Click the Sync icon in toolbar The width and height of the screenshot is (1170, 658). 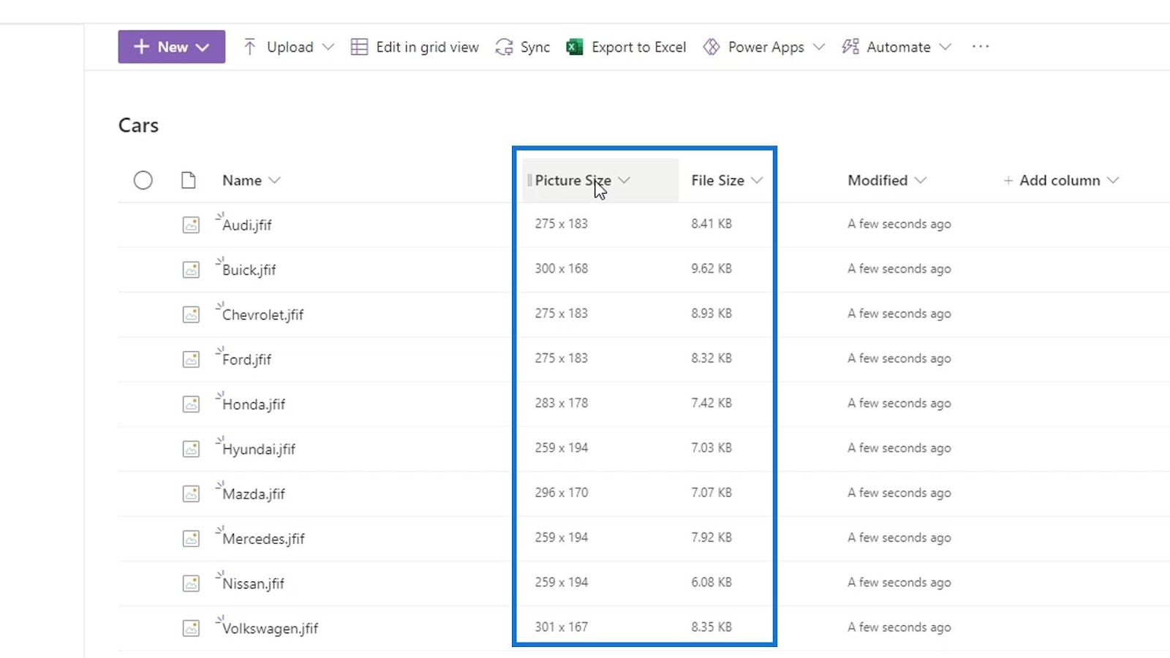504,47
